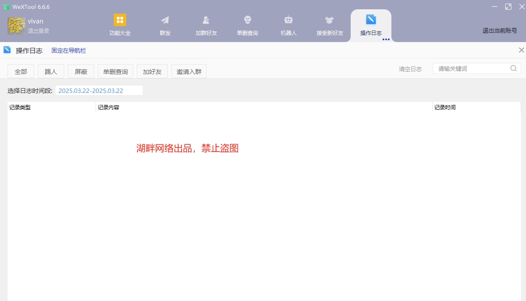Open the 机器人 robot feature
Screen dimensions: 526x301
[x=288, y=25]
